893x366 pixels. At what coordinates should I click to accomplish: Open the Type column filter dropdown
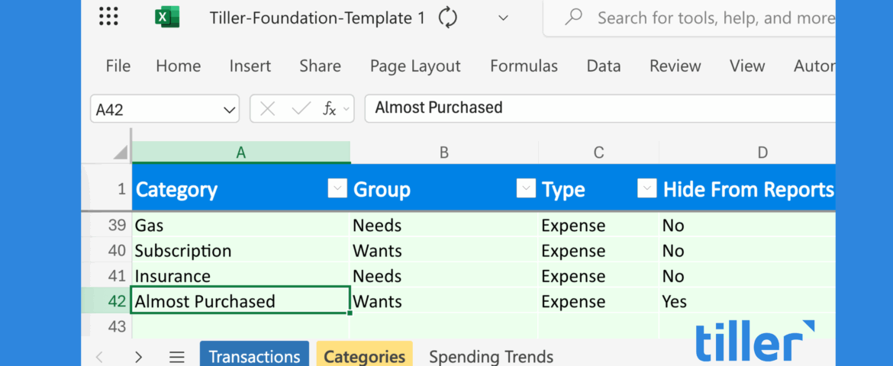click(646, 188)
